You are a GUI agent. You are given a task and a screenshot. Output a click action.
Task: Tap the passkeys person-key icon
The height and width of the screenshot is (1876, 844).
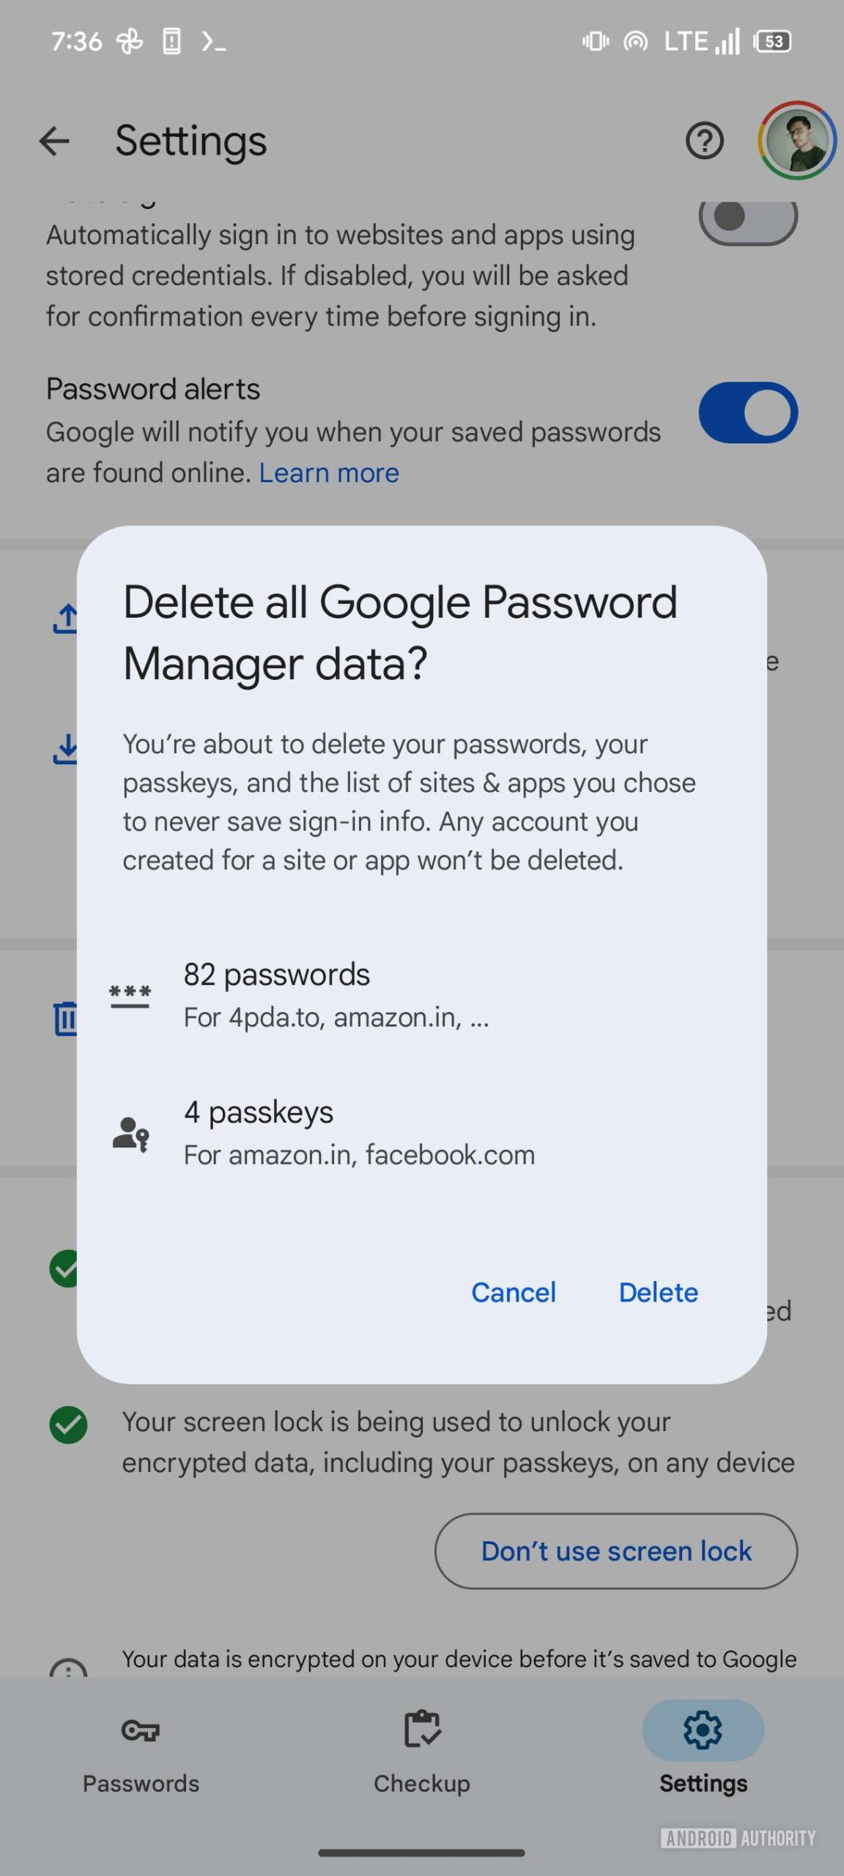130,1134
